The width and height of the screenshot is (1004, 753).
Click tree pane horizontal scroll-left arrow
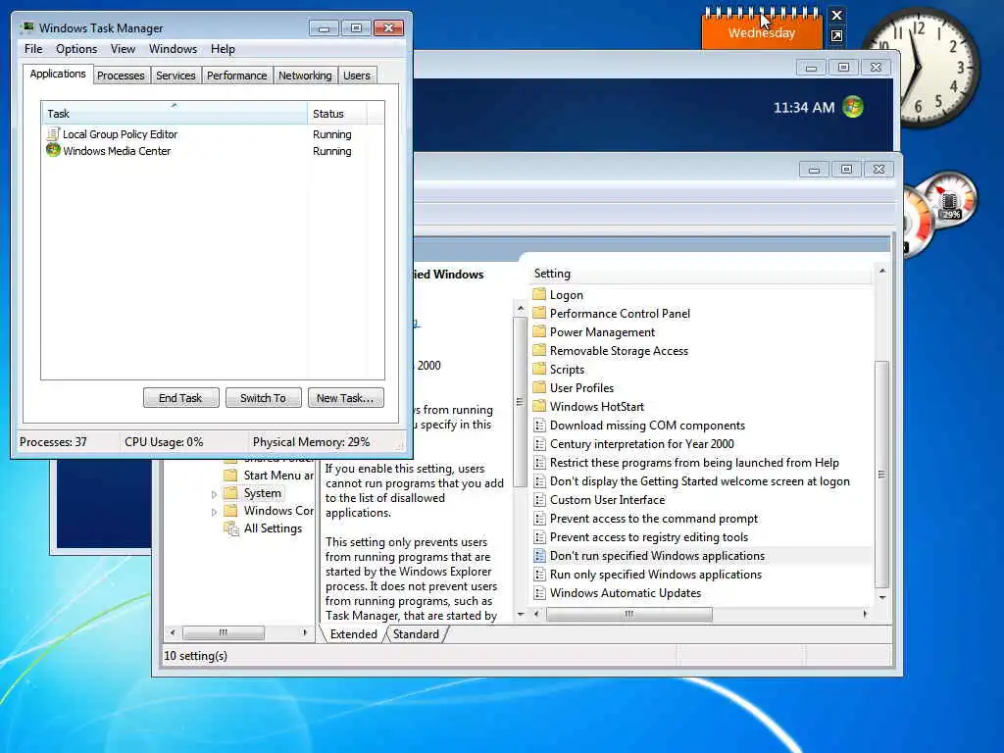(173, 632)
